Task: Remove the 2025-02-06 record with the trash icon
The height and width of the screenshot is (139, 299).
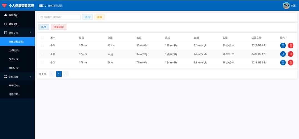Action: tap(290, 63)
